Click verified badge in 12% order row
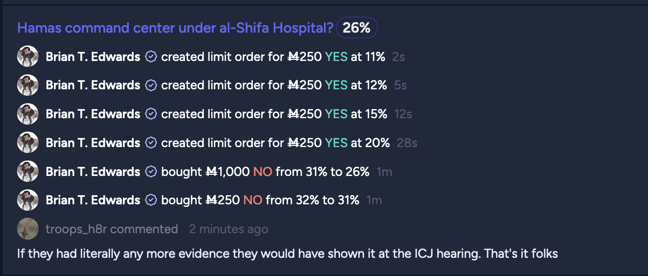The width and height of the screenshot is (648, 276). coord(151,86)
